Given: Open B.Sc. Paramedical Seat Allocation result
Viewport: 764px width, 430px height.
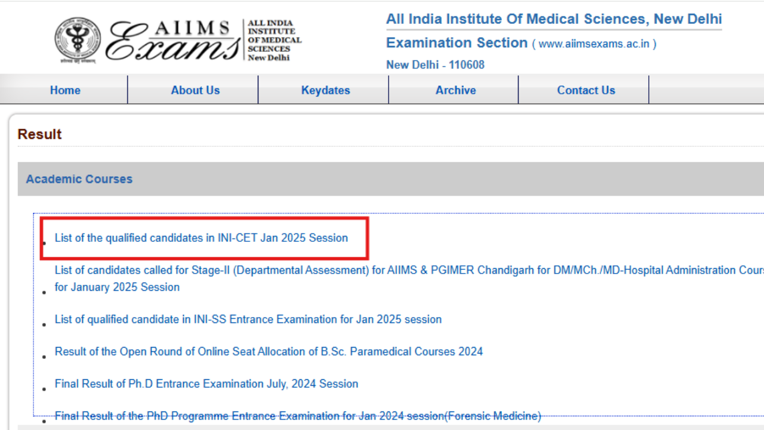Looking at the screenshot, I should [269, 352].
